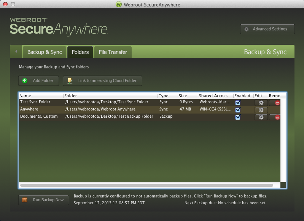
Task: Click path /Users/webrootqa/Desktop/Test Backup Folder
Action: pyautogui.click(x=109, y=116)
